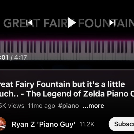134x134 pixels.
Task: Open the Ryan Z 'Piano Guy' channel name
Action: [44, 124]
